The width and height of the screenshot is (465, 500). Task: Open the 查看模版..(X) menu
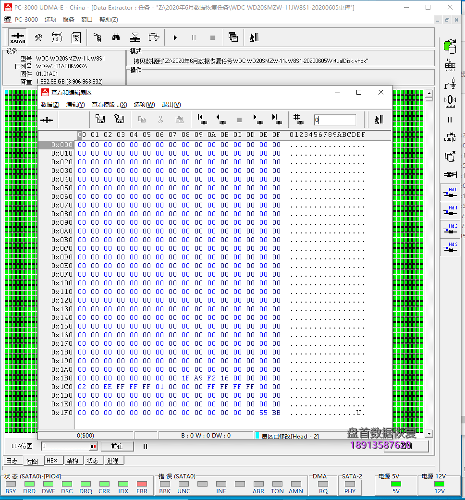pos(109,105)
